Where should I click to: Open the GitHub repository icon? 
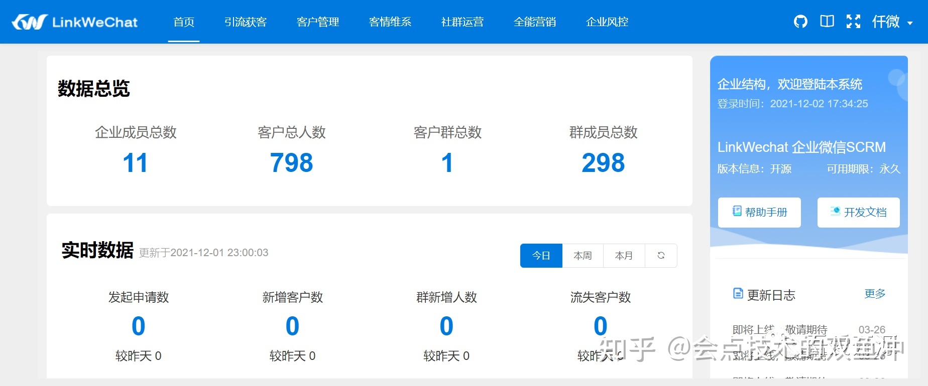click(800, 22)
